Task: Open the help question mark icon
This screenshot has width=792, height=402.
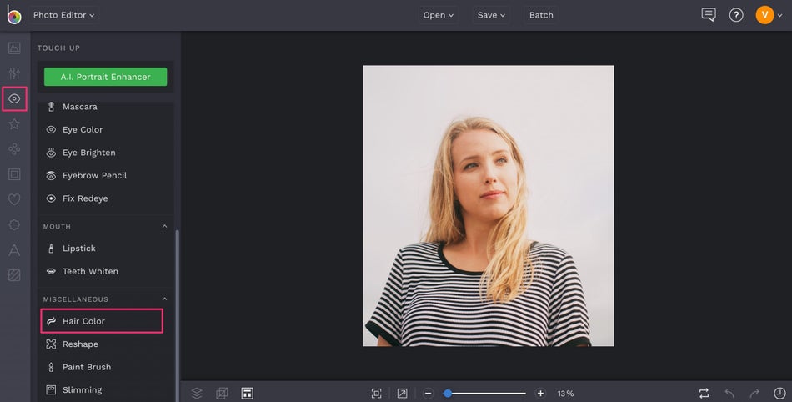Action: coord(736,15)
